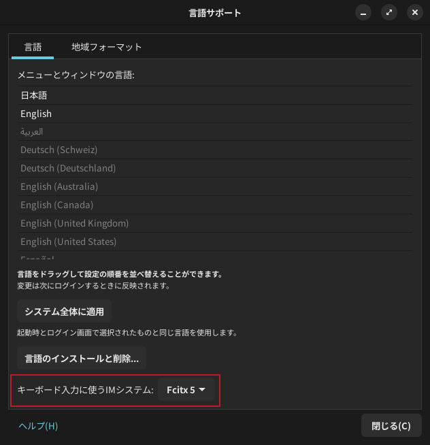Viewport: 430px width, 445px height.
Task: Close the window using the X icon
Action: (414, 12)
